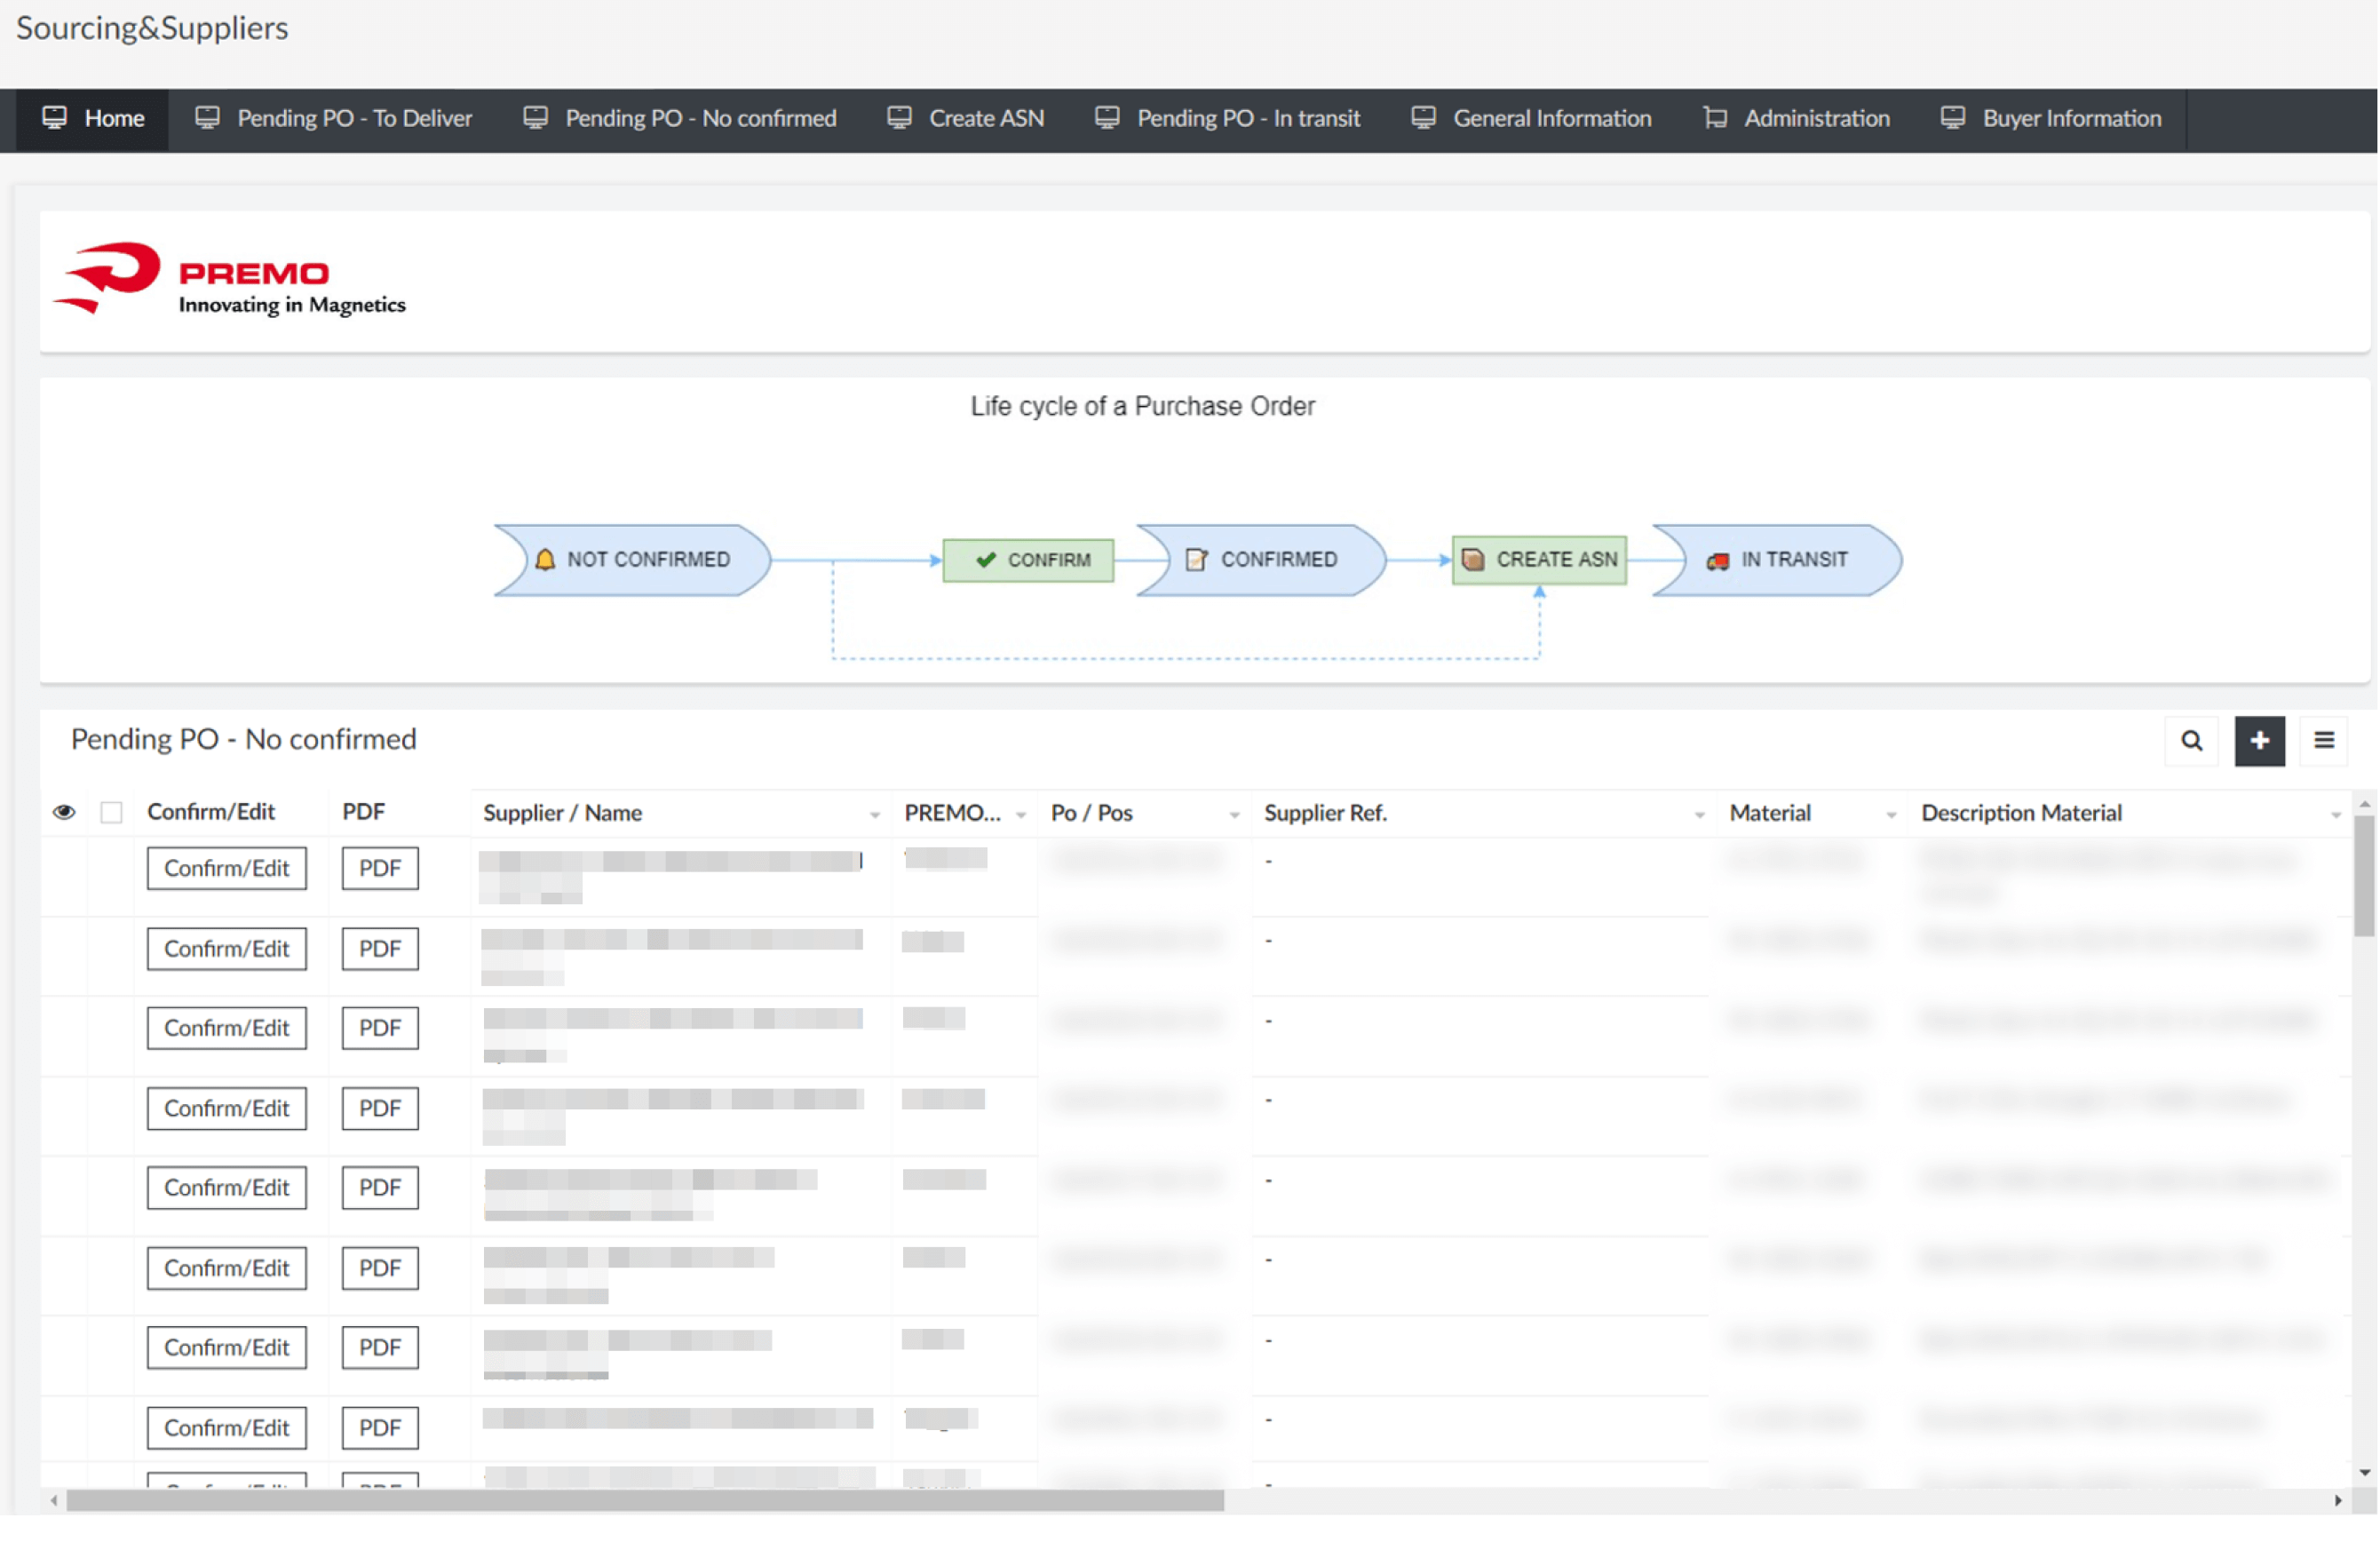Toggle the eye visibility column icon
2380x1542 pixels.
coord(64,811)
